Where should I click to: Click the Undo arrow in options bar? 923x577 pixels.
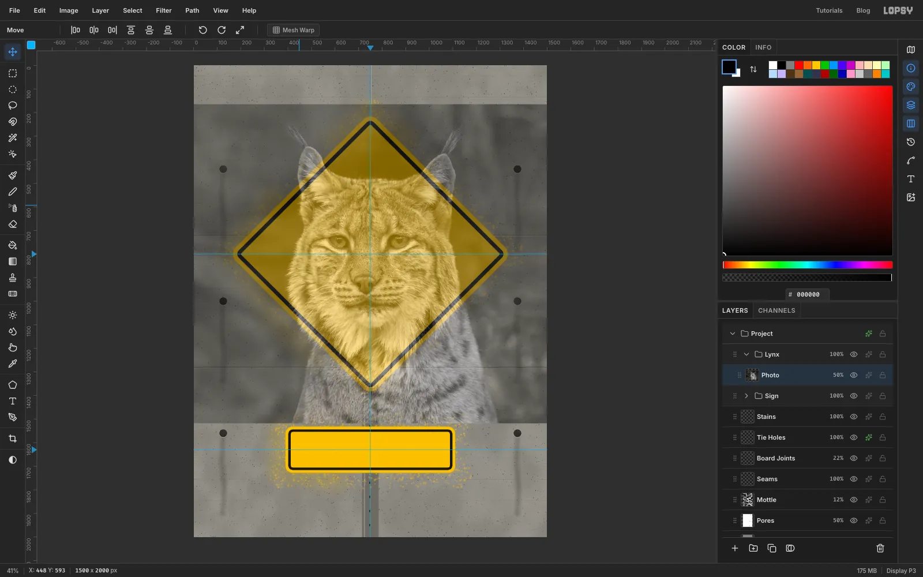202,30
